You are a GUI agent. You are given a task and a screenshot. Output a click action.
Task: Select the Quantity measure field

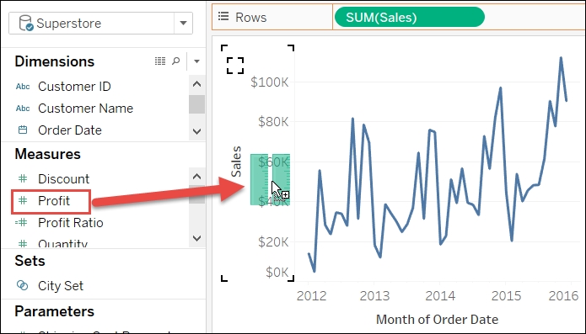pyautogui.click(x=62, y=244)
